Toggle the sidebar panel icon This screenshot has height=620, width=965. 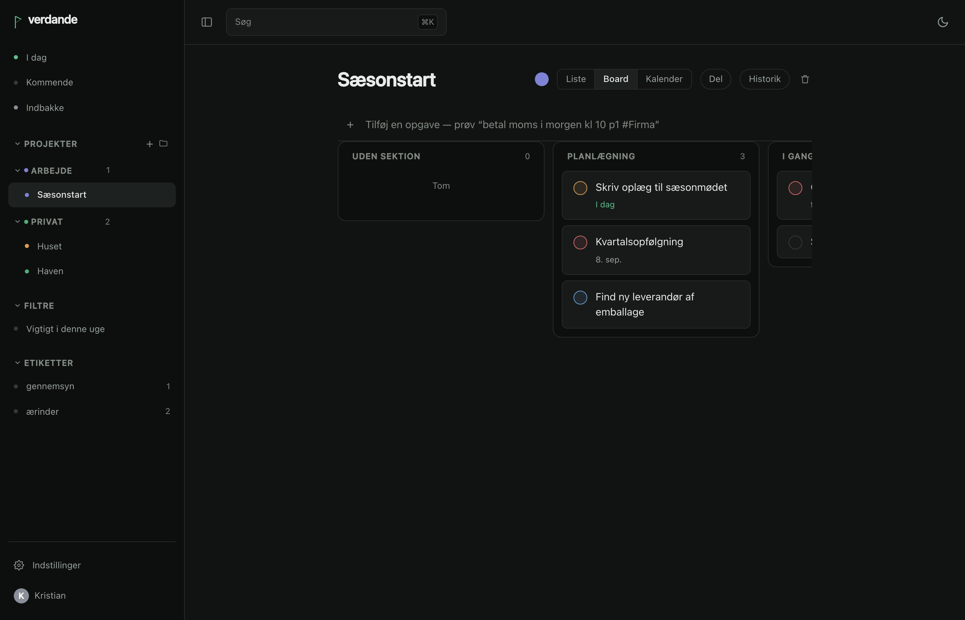[x=206, y=22]
